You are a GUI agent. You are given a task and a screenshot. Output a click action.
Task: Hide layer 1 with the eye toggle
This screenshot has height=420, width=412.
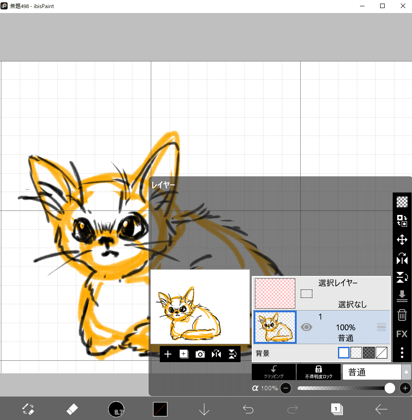307,327
